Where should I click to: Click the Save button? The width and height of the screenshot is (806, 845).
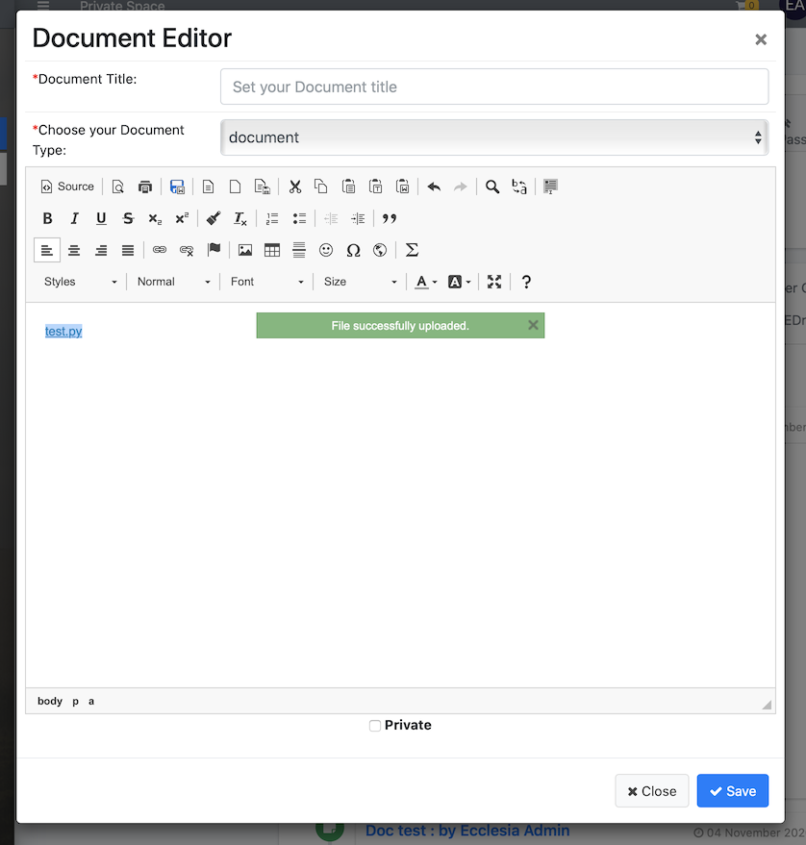click(733, 791)
